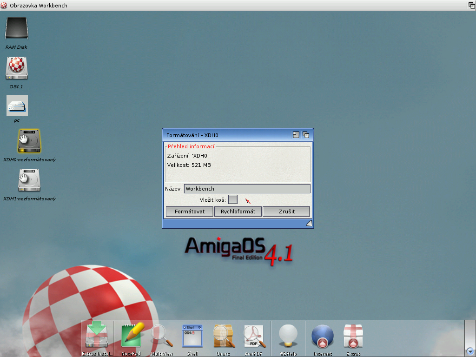Open the Shell from the dock
The height and width of the screenshot is (357, 476).
coord(192,336)
